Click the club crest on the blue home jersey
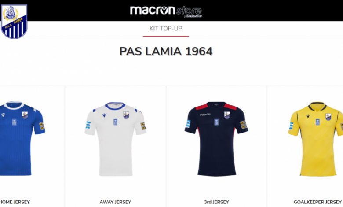The image size is (343, 207). pyautogui.click(x=25, y=115)
